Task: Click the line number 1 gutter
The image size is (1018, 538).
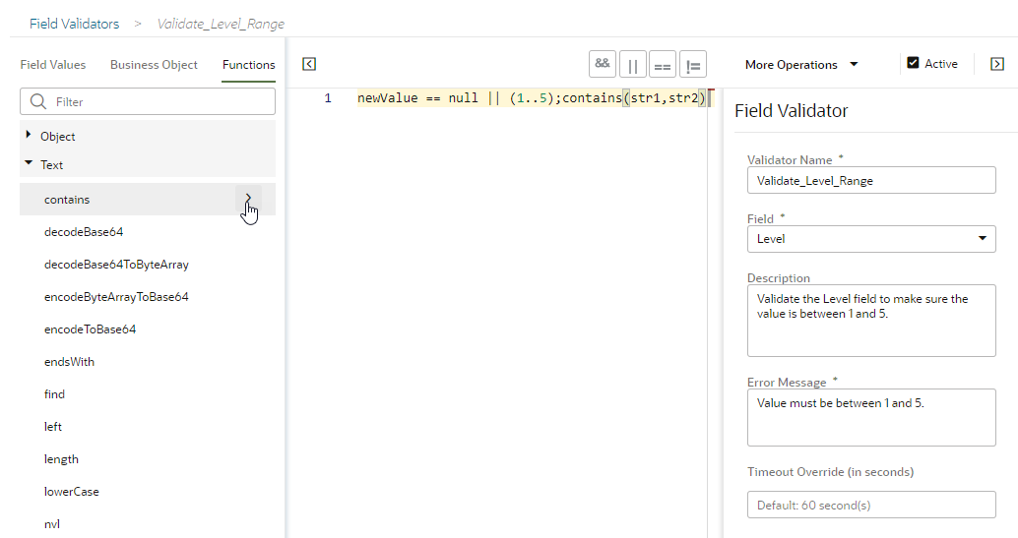Action: pyautogui.click(x=328, y=98)
